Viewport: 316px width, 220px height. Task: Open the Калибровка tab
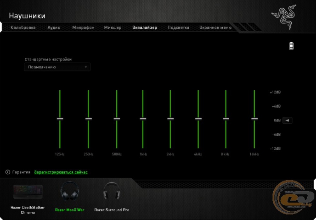coord(23,27)
